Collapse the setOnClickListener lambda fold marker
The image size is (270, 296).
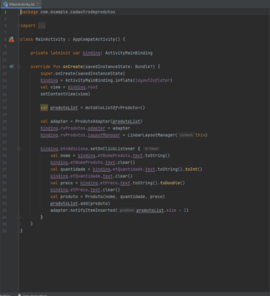click(x=19, y=148)
